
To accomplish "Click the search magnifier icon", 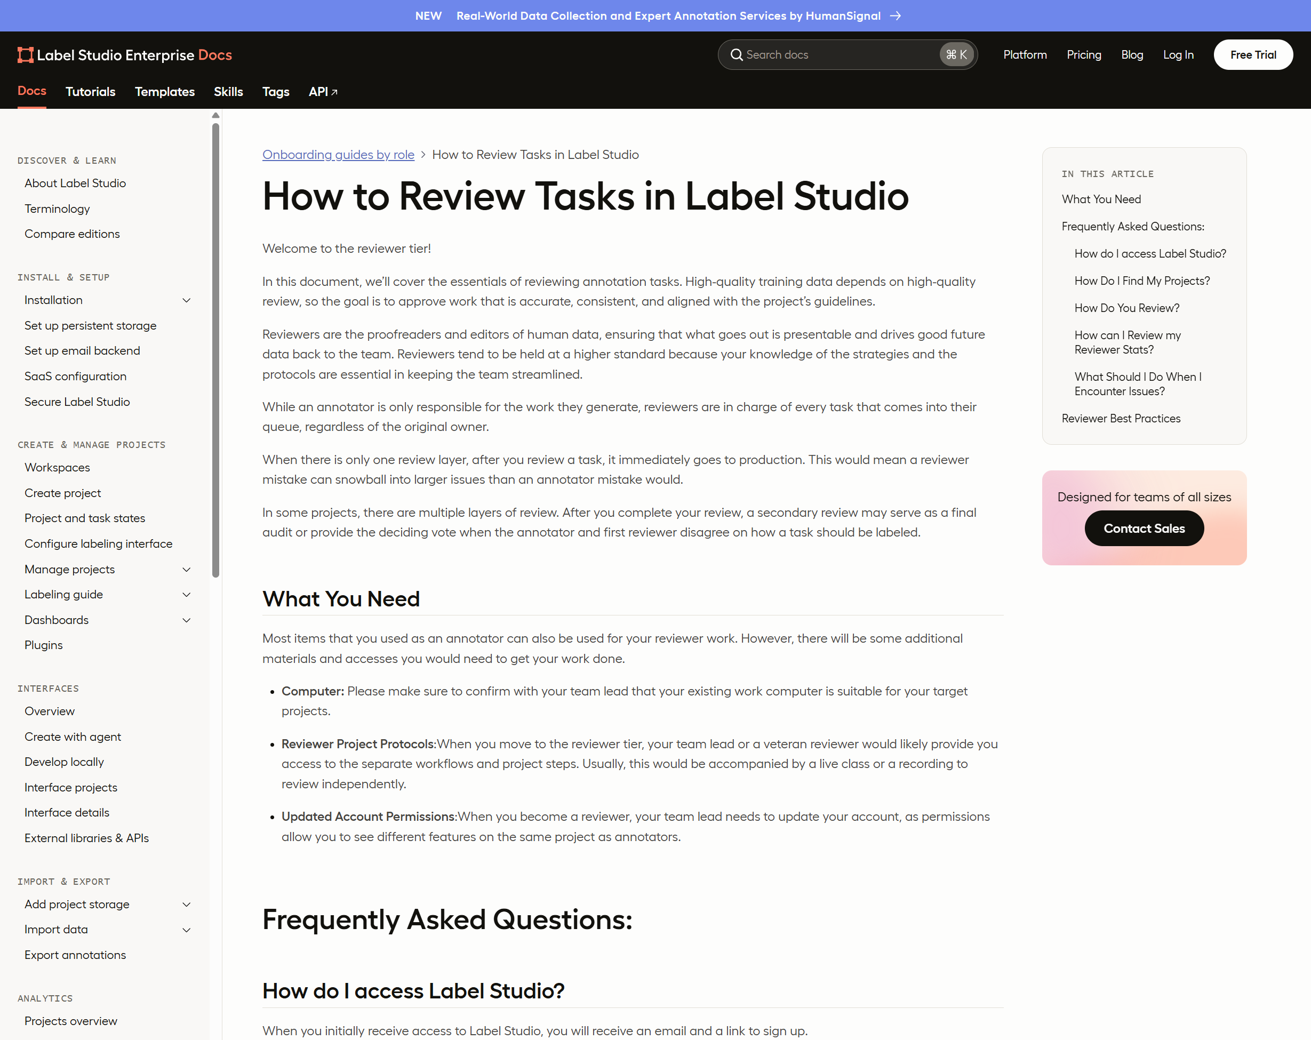I will [x=737, y=55].
